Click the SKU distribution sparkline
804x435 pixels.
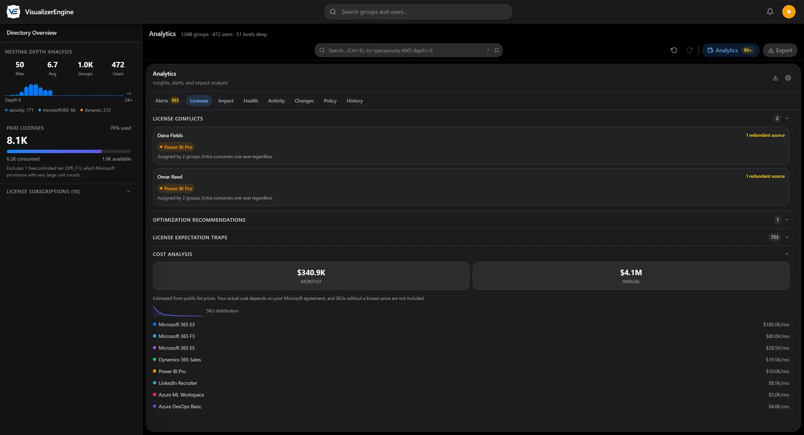[x=178, y=311]
